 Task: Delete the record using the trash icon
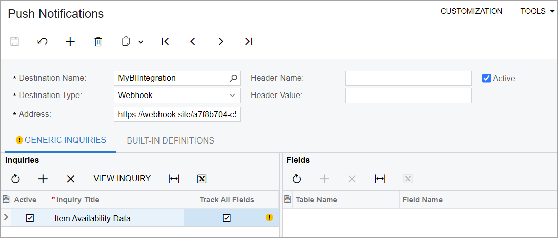[x=98, y=42]
